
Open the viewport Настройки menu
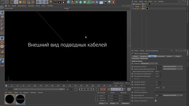pyautogui.click(x=31, y=6)
